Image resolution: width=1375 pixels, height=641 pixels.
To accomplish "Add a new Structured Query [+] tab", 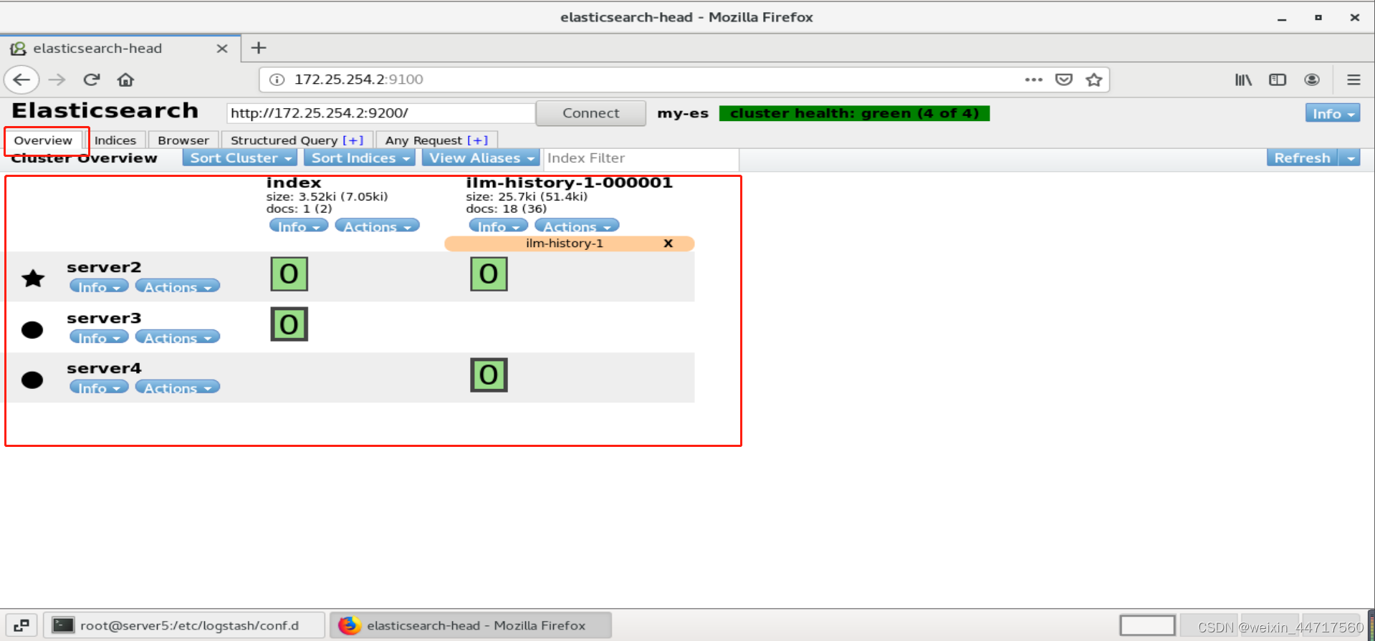I will [353, 140].
